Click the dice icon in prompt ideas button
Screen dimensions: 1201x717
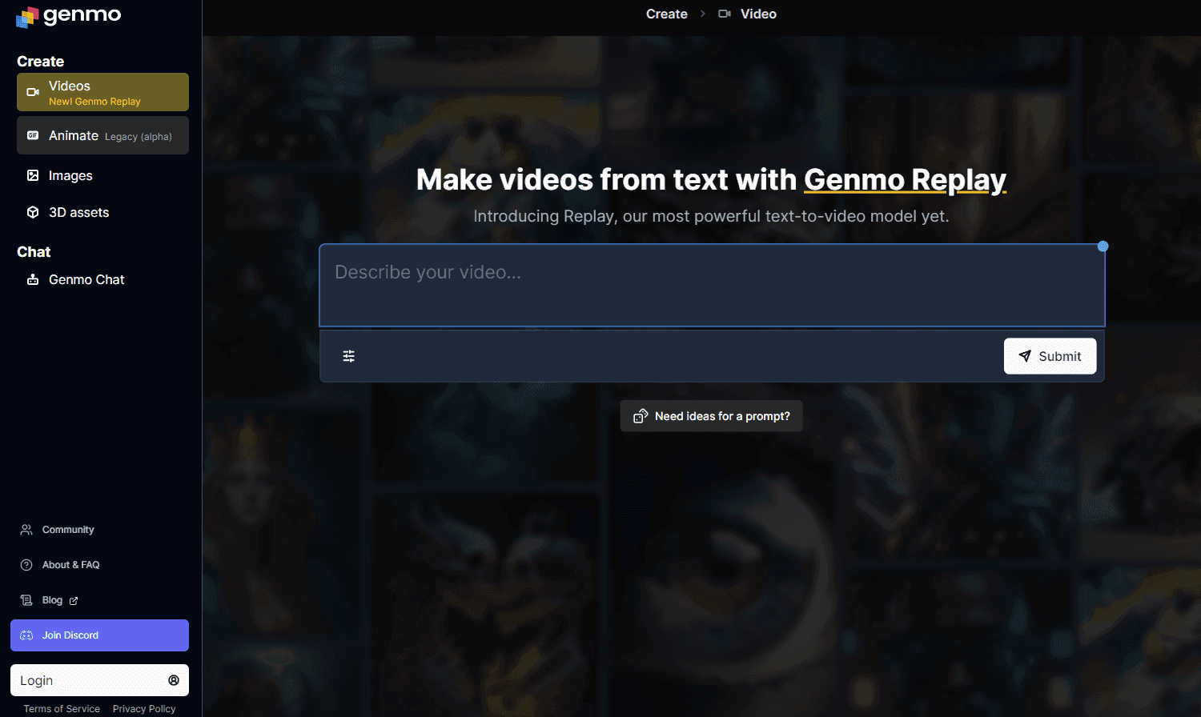[x=641, y=416]
